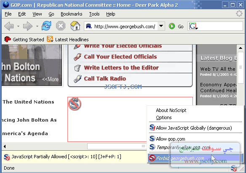The height and width of the screenshot is (173, 246).
Task: Open the Bookmarks menu
Action: (71, 14)
